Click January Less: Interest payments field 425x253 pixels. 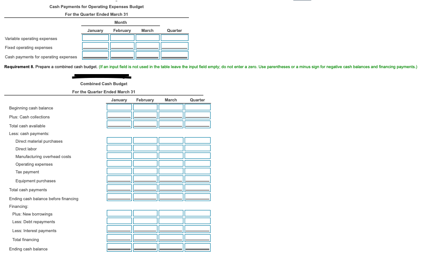119,229
